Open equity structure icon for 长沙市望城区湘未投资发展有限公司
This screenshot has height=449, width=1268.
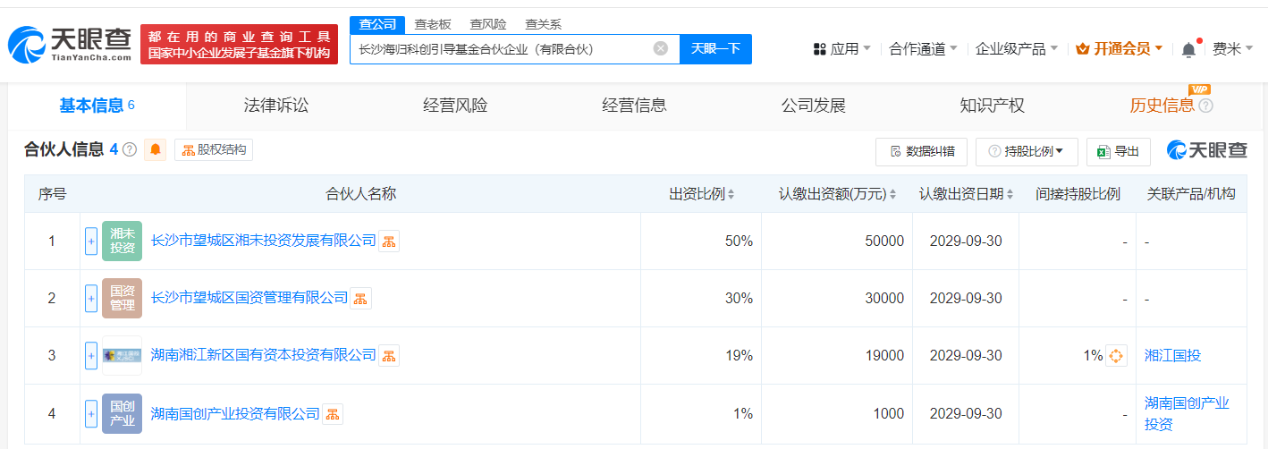(x=389, y=241)
